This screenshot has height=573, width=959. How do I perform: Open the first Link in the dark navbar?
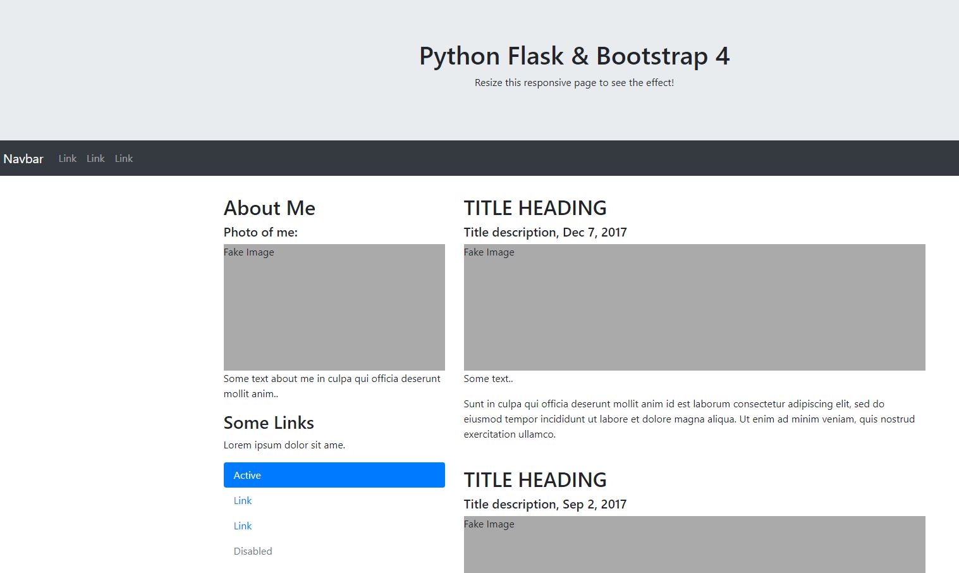[68, 159]
